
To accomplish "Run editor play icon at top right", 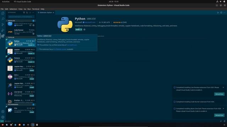I will click(x=218, y=13).
